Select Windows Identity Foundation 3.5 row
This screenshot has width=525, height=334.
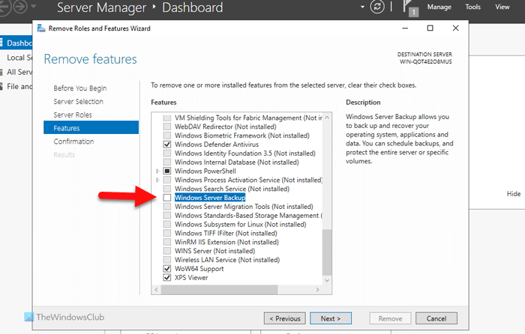(245, 153)
